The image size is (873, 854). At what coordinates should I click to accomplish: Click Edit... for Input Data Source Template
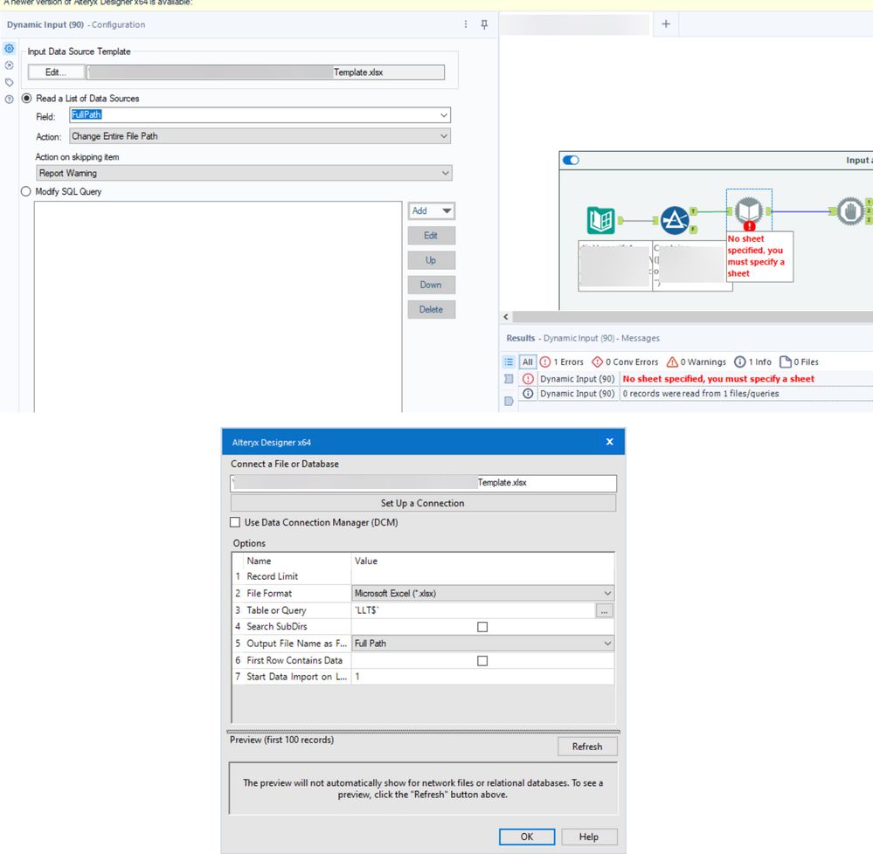(x=56, y=72)
